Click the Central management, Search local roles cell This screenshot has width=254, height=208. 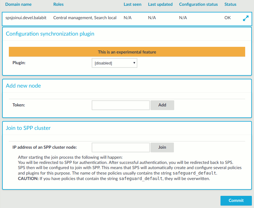tap(85, 18)
